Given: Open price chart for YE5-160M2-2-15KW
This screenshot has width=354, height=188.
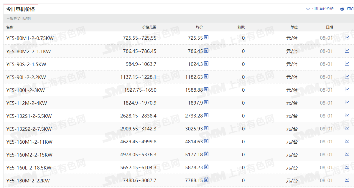Looking at the screenshot, I should coord(347,154).
